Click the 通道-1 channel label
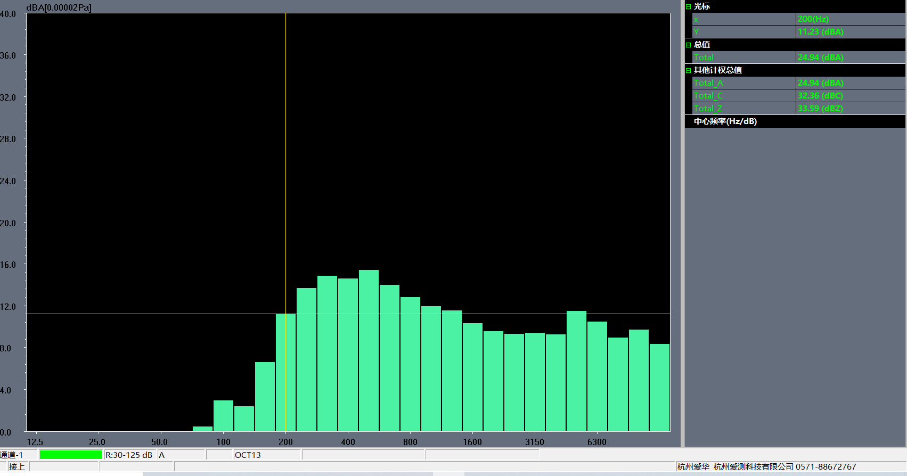Screen dimensions: 907x476 click(12, 455)
